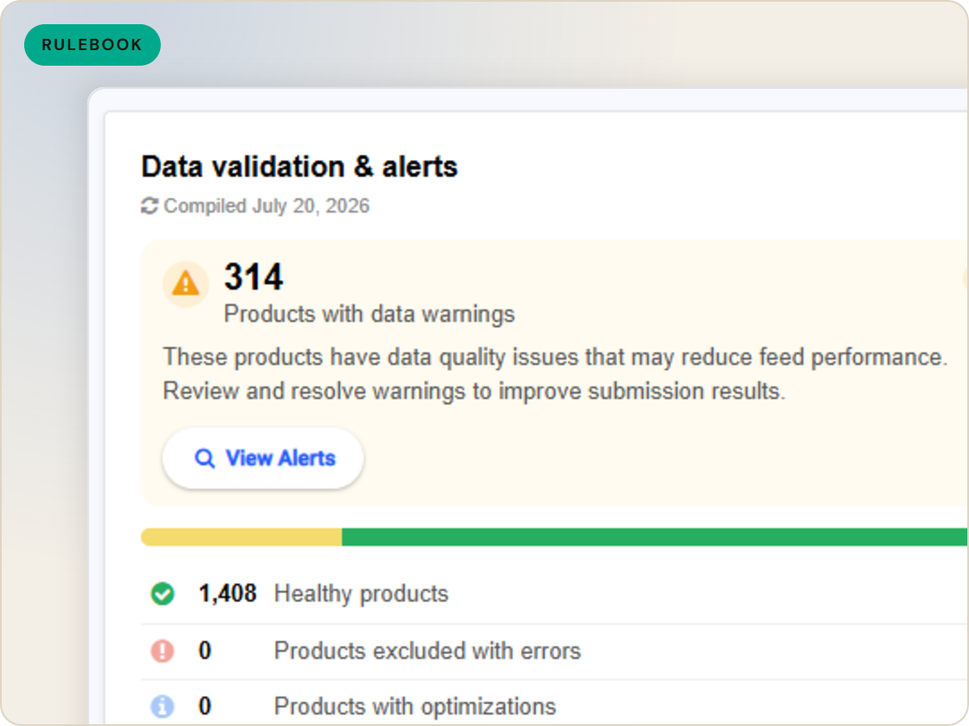This screenshot has height=726, width=969.
Task: Click the RULEBOOK badge
Action: tap(92, 45)
